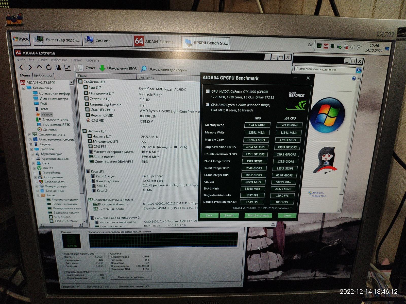Open the Отчёт menu in menu bar
Image resolution: width=406 pixels, height=304 pixels.
click(x=43, y=60)
